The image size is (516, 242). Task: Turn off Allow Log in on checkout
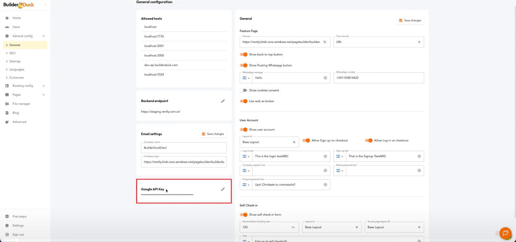369,141
